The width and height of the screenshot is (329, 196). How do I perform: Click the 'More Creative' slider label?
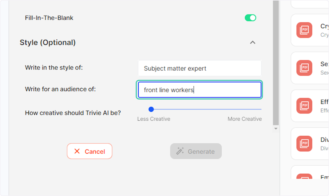click(245, 119)
